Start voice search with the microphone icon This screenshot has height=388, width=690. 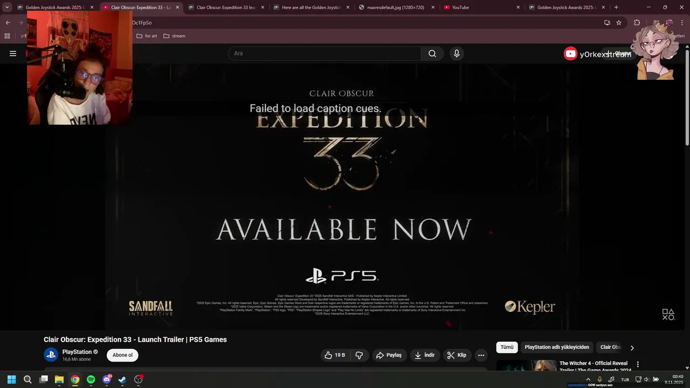(x=457, y=53)
